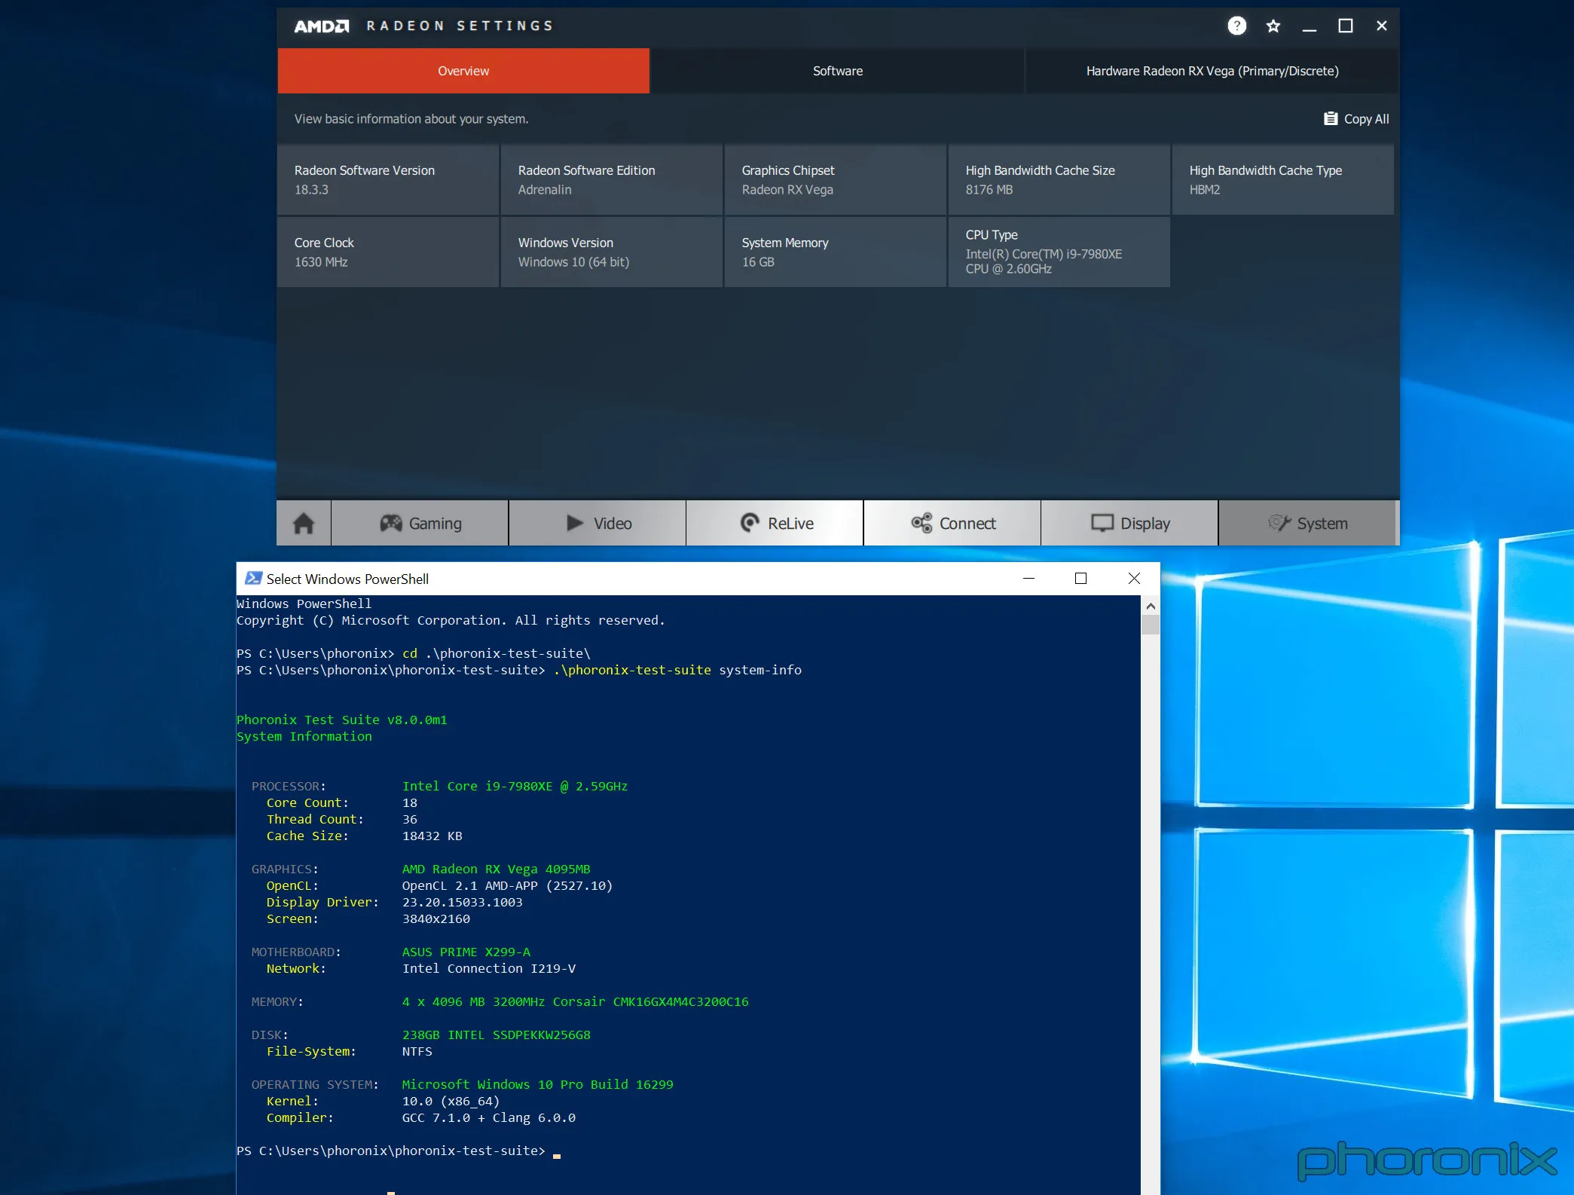The image size is (1574, 1195).
Task: Select the High Bandwidth Cache Type tile
Action: [x=1282, y=180]
